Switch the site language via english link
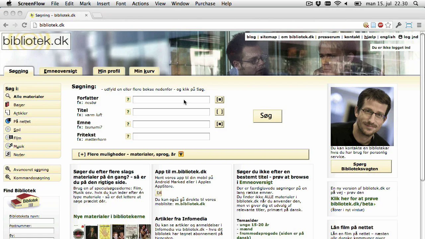This screenshot has height=239, width=425. (x=387, y=37)
